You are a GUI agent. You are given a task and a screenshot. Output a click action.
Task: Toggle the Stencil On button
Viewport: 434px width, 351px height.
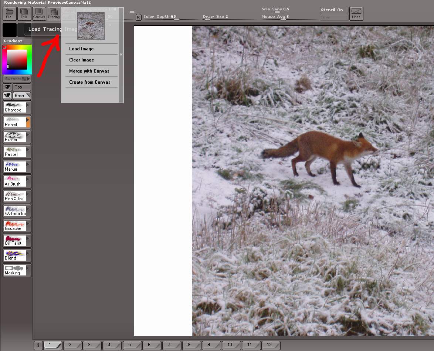pyautogui.click(x=334, y=10)
